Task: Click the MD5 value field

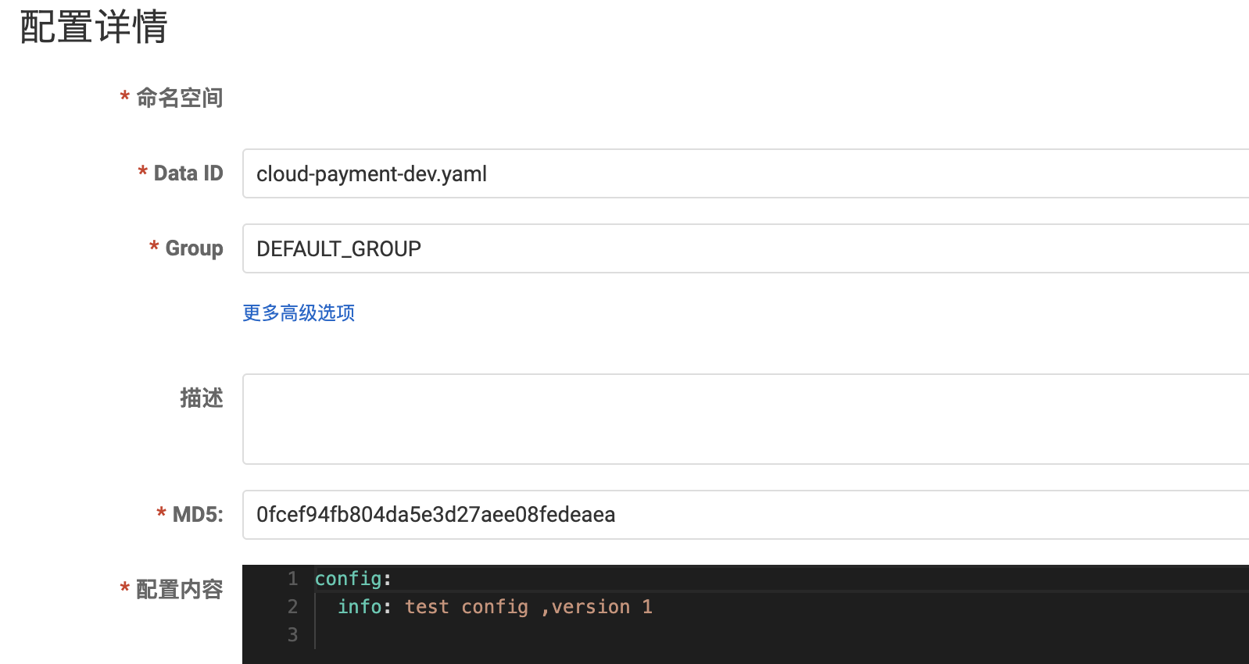Action: click(x=746, y=515)
